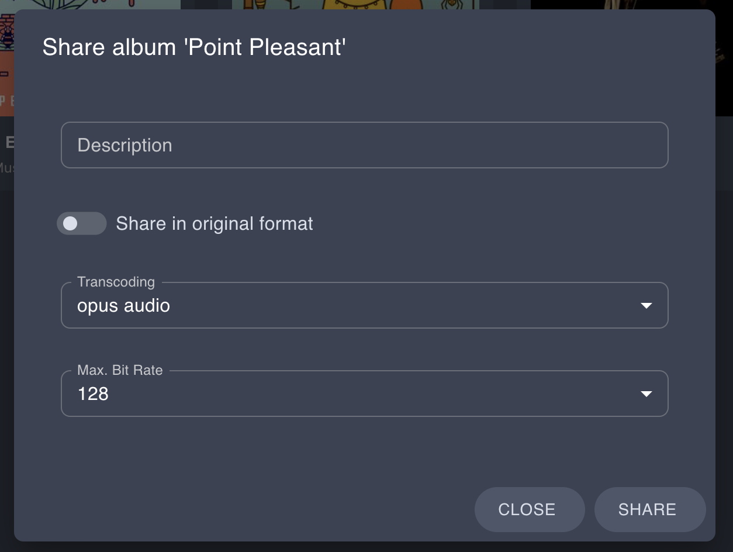This screenshot has width=733, height=552.
Task: Click the small 'Max. Bit Rate' field label
Action: 120,370
